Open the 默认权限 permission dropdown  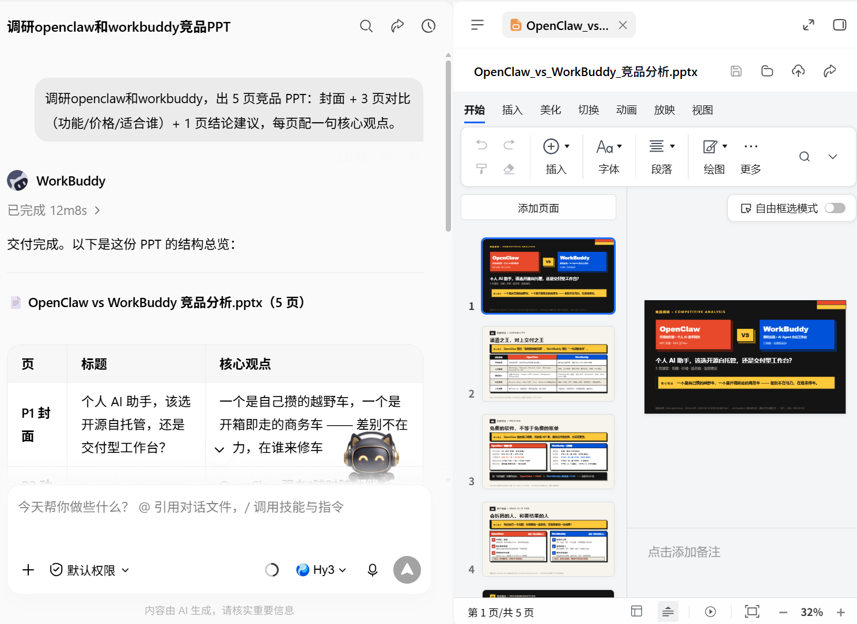89,570
